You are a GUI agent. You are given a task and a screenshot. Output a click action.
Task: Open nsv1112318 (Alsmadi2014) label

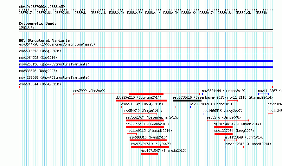click(x=248, y=144)
